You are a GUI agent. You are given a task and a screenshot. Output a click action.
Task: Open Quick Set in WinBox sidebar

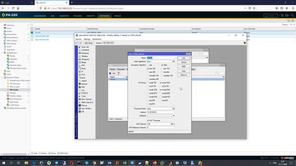tap(85, 47)
